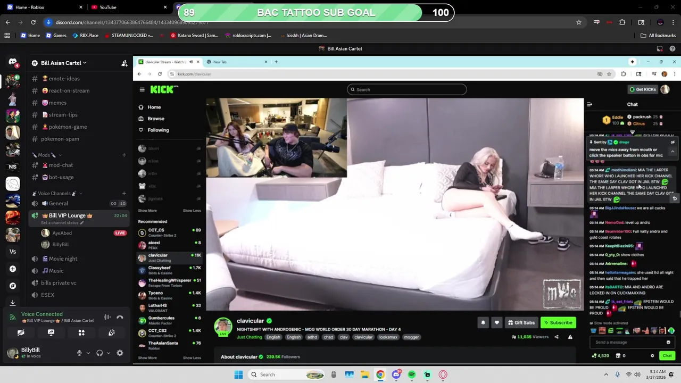The width and height of the screenshot is (681, 383).
Task: Join the General voice channel
Action: click(79, 203)
